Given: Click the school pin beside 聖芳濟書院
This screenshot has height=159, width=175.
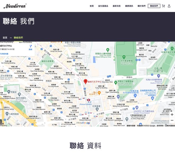Looking at the screenshot, I should pyautogui.click(x=19, y=95).
